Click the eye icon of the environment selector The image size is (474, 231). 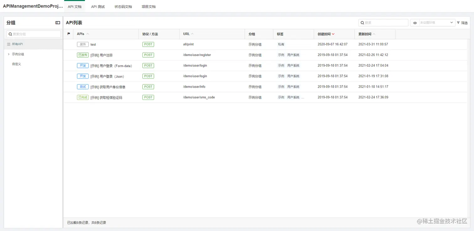coord(415,23)
